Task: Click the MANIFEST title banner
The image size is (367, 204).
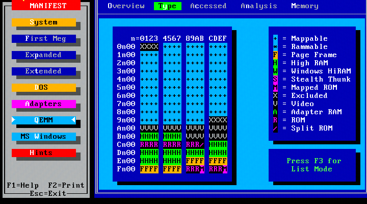Action: pyautogui.click(x=46, y=5)
